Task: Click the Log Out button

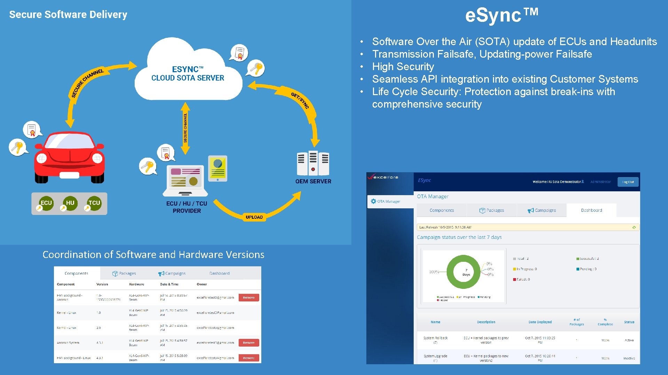Action: (x=628, y=182)
